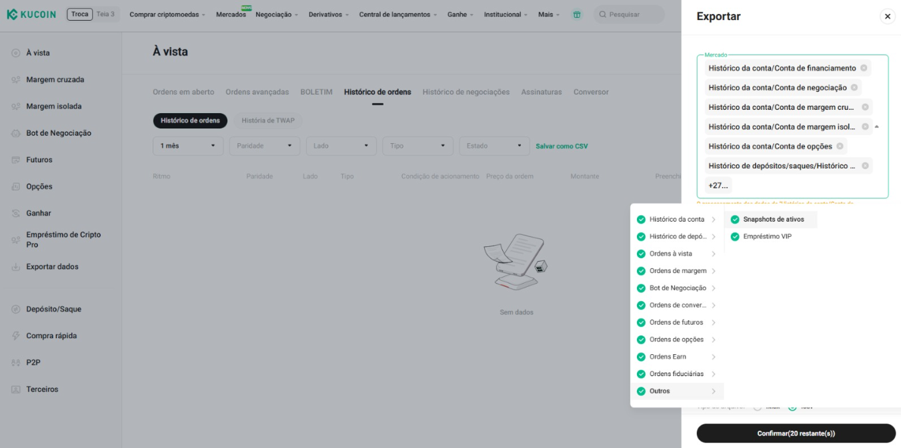Uncheck Ordens de margem option
Viewport: 901px width, 448px height.
[641, 271]
